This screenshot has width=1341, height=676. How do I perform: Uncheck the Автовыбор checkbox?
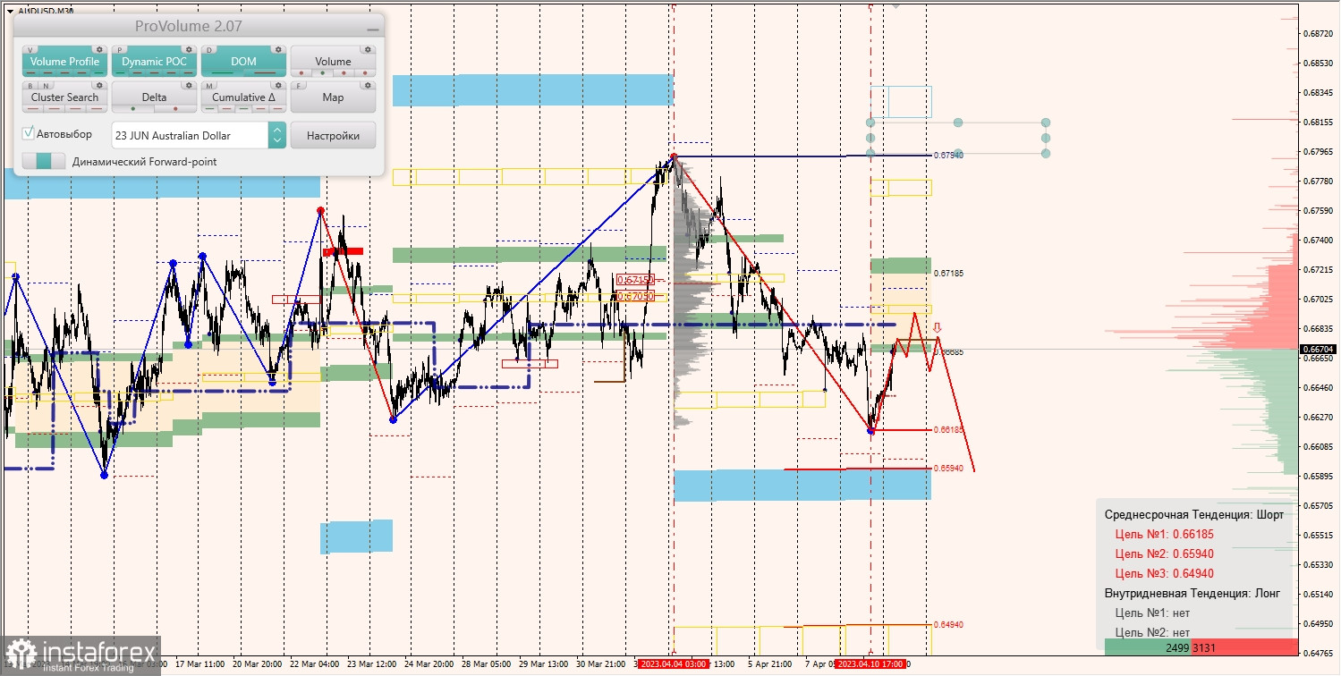(29, 133)
